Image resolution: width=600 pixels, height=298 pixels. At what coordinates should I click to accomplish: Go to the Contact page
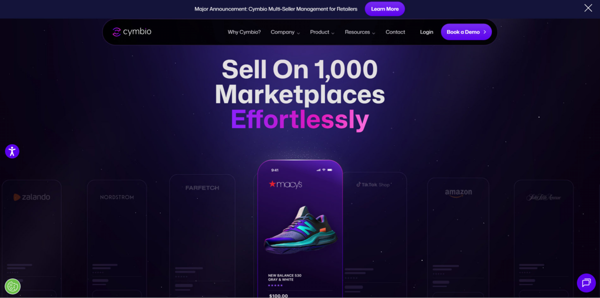[395, 32]
